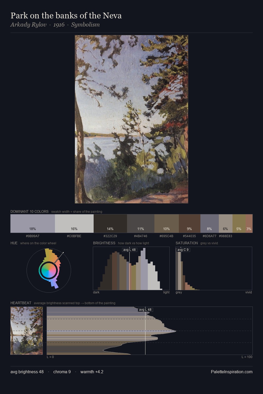Click the 'L = 0' axis label
The width and height of the screenshot is (263, 394).
point(50,357)
